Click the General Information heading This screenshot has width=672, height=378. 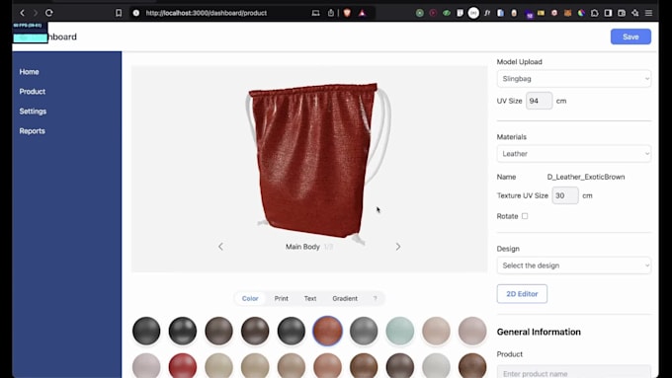coord(539,332)
